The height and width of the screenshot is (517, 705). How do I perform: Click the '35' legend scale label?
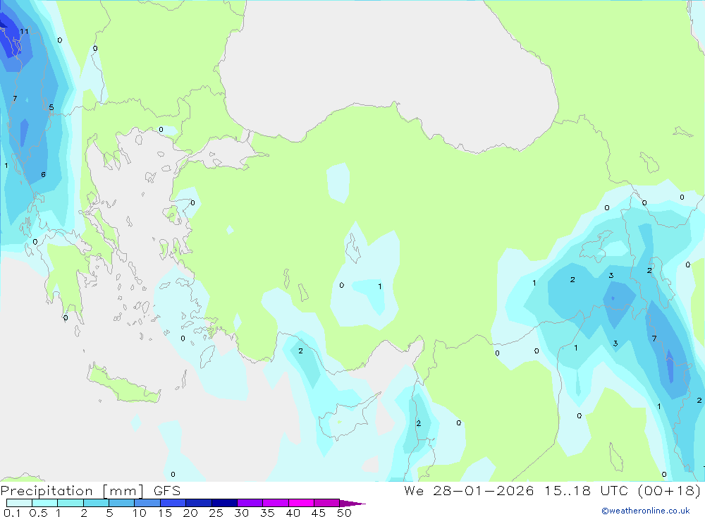267,513
